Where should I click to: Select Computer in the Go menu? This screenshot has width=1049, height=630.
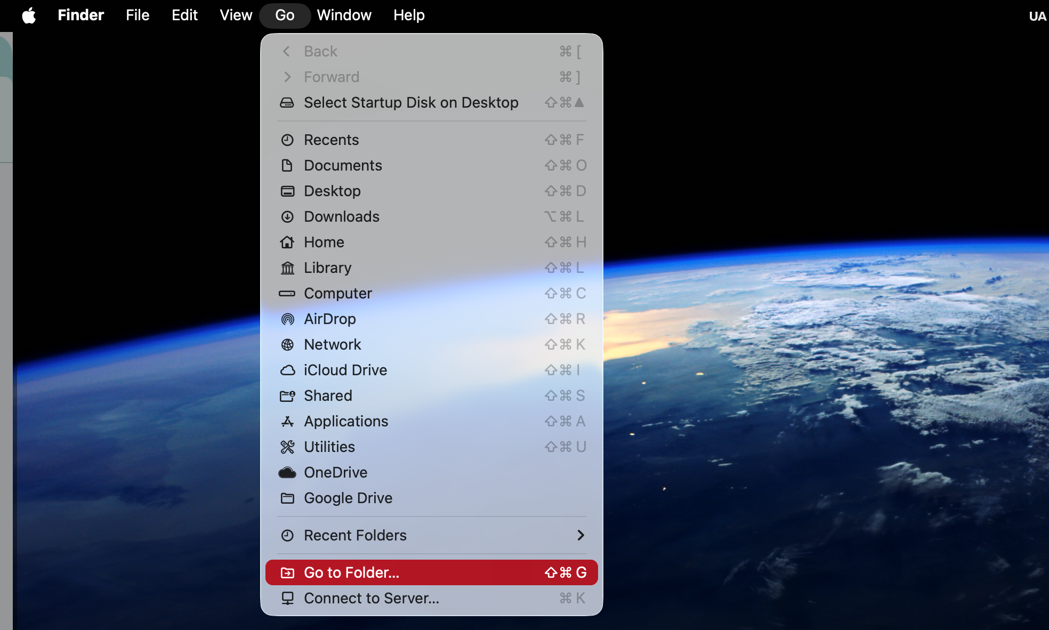click(x=432, y=293)
